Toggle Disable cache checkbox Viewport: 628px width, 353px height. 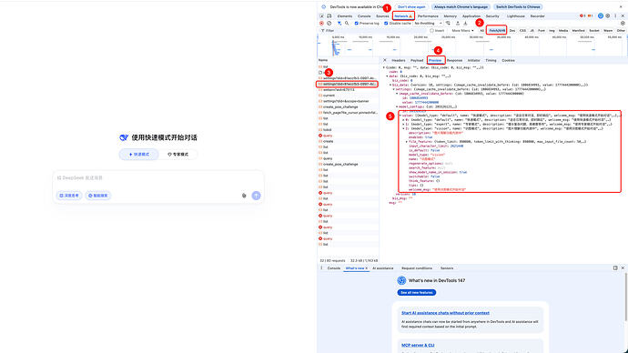point(386,24)
